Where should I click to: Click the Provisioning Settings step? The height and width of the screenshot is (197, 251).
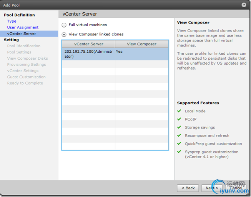(27, 65)
